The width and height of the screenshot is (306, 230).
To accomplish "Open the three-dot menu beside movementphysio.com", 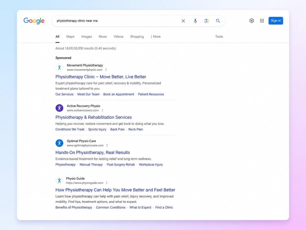I will (106, 70).
